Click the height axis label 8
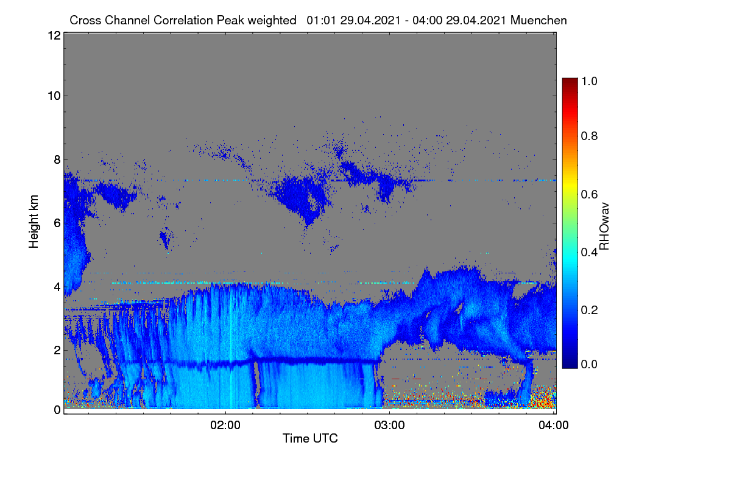Image resolution: width=731 pixels, height=487 pixels. point(56,159)
